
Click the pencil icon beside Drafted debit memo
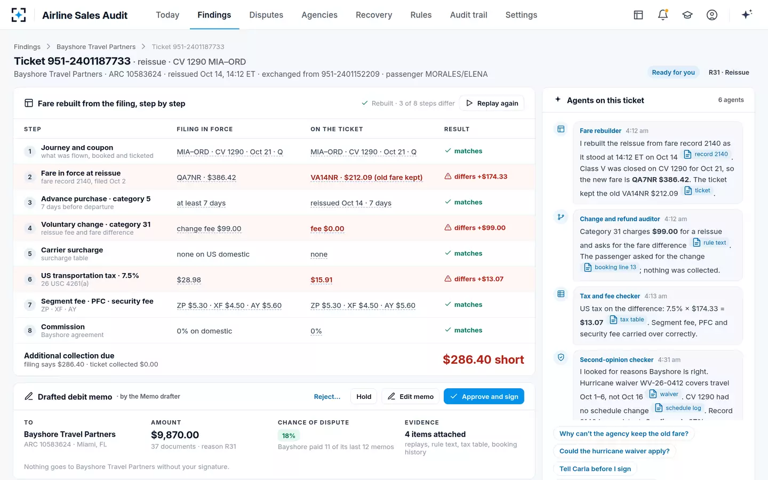click(29, 396)
